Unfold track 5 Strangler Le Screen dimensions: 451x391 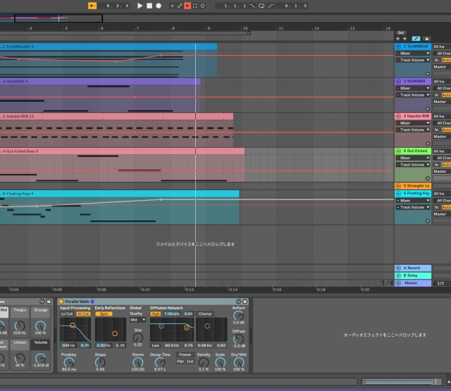point(398,186)
